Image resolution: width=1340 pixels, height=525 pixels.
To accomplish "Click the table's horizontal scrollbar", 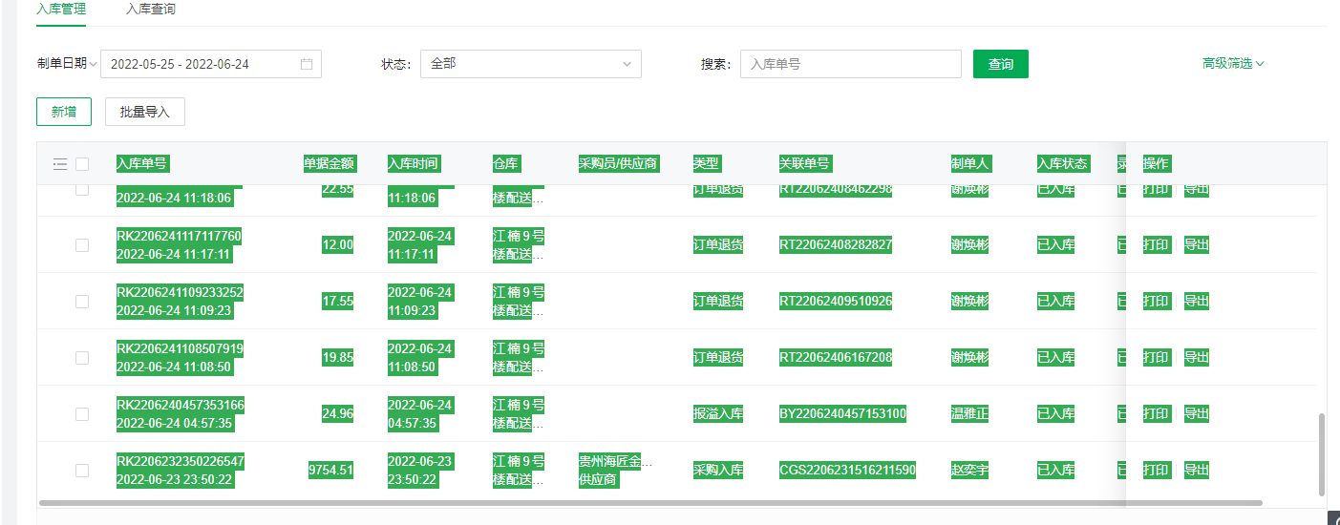I will (x=649, y=502).
